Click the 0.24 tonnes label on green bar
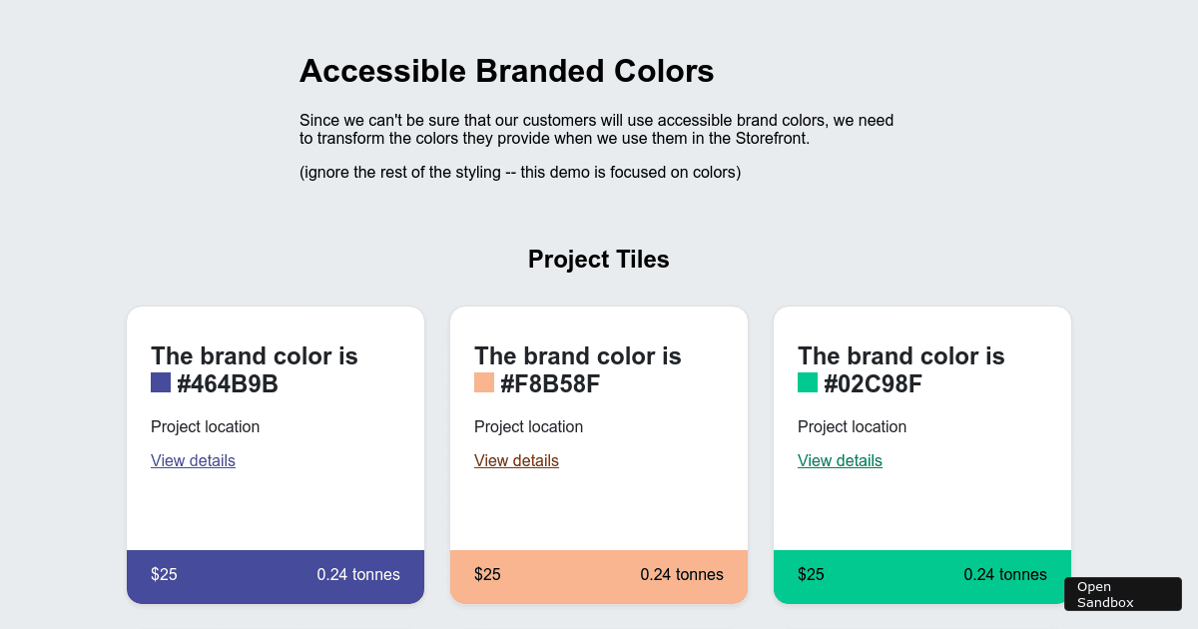 pos(1005,575)
